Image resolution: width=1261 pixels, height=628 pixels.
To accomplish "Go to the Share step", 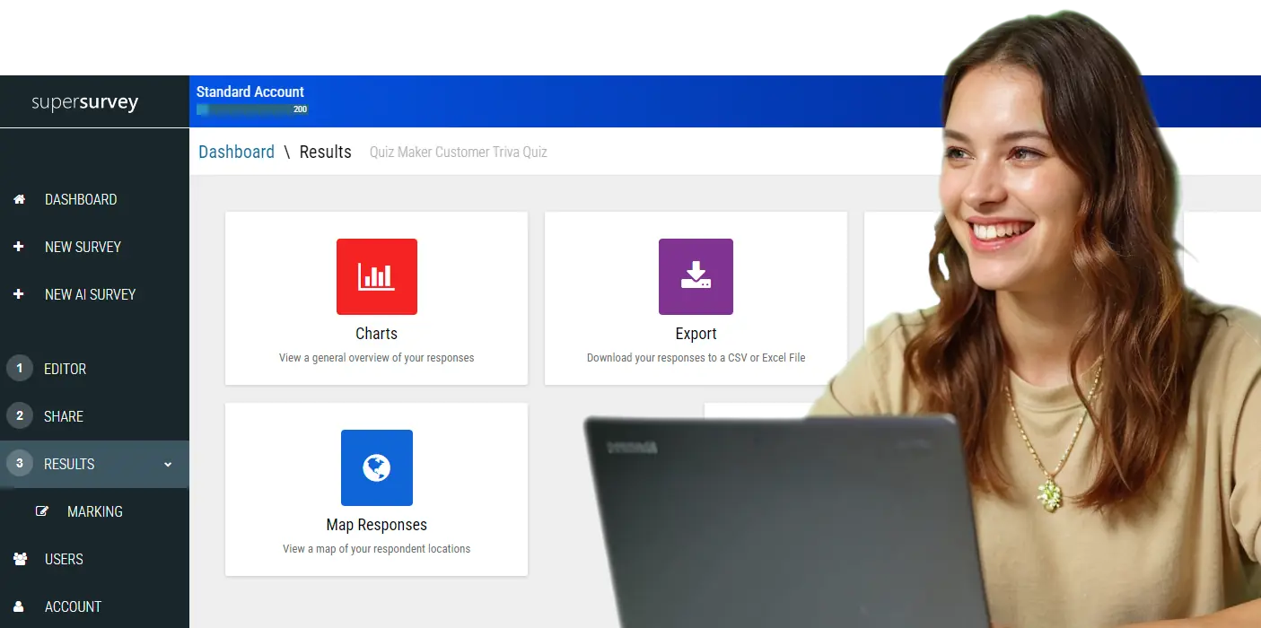I will (64, 416).
